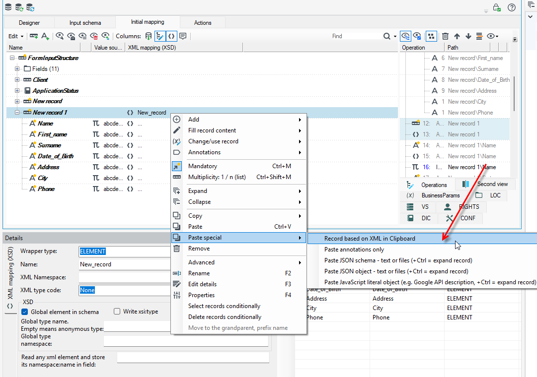Expand the Fields (11) folder node
The image size is (537, 377).
point(17,69)
